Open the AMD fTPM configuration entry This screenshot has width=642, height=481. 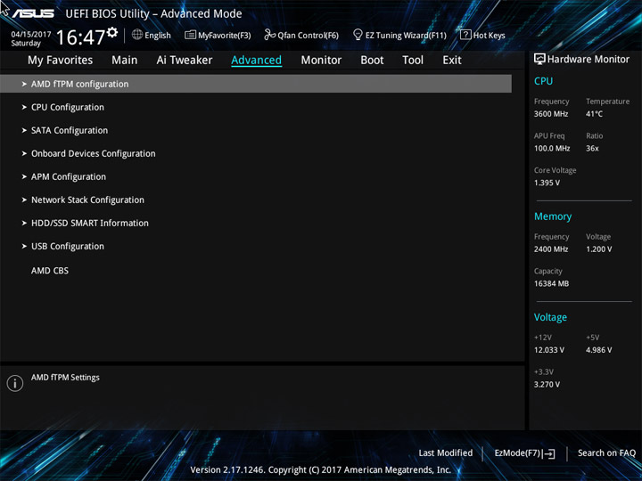point(256,84)
